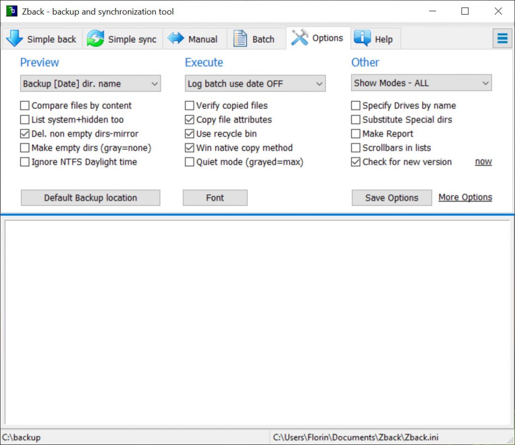Viewport: 515px width, 445px height.
Task: Switch to the Simple back tab
Action: (42, 39)
